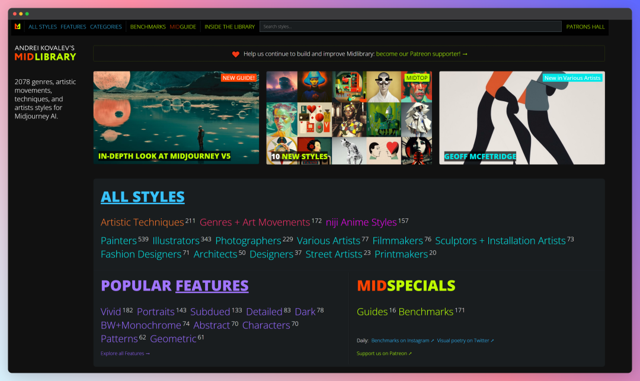The height and width of the screenshot is (381, 640).
Task: Open the Fashion Designers category
Action: (141, 254)
